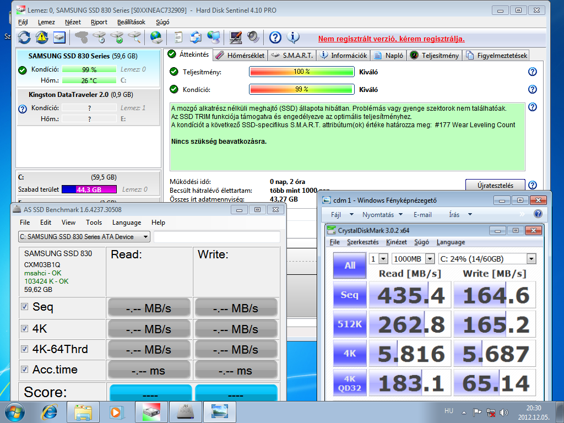Click help icon next to Újratesztelés button

click(x=533, y=185)
